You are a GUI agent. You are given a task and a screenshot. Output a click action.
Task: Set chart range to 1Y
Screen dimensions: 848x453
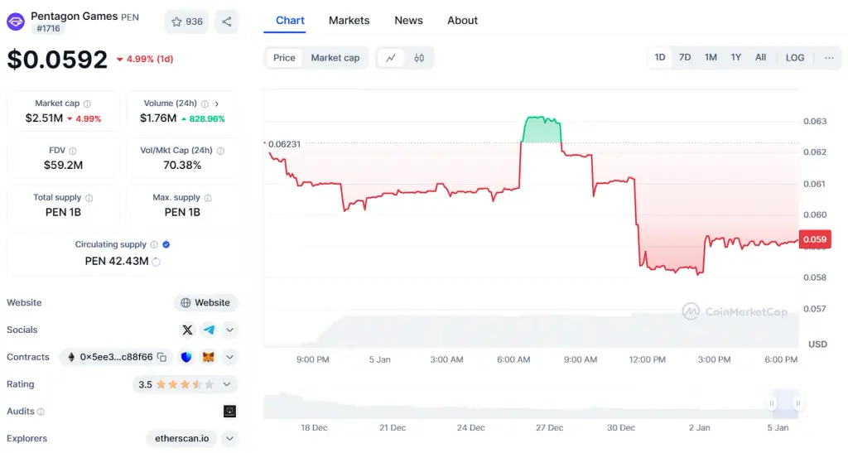tap(736, 57)
